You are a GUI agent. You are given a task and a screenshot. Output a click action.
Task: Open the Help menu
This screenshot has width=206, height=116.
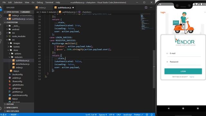click(x=58, y=2)
